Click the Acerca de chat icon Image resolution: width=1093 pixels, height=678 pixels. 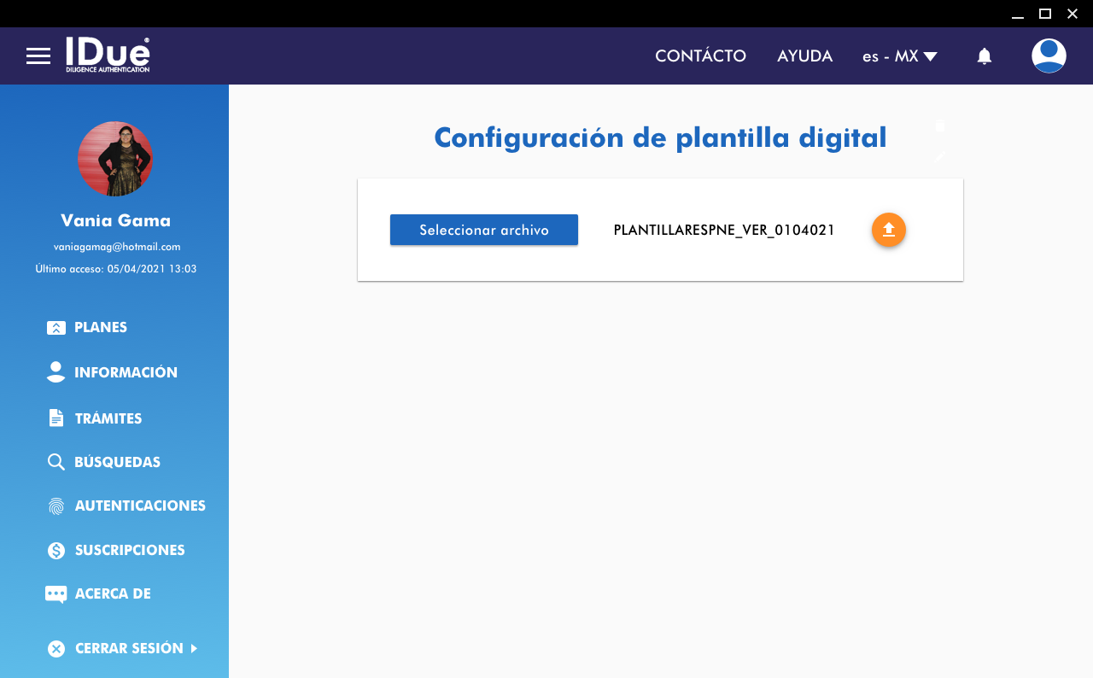tap(56, 594)
